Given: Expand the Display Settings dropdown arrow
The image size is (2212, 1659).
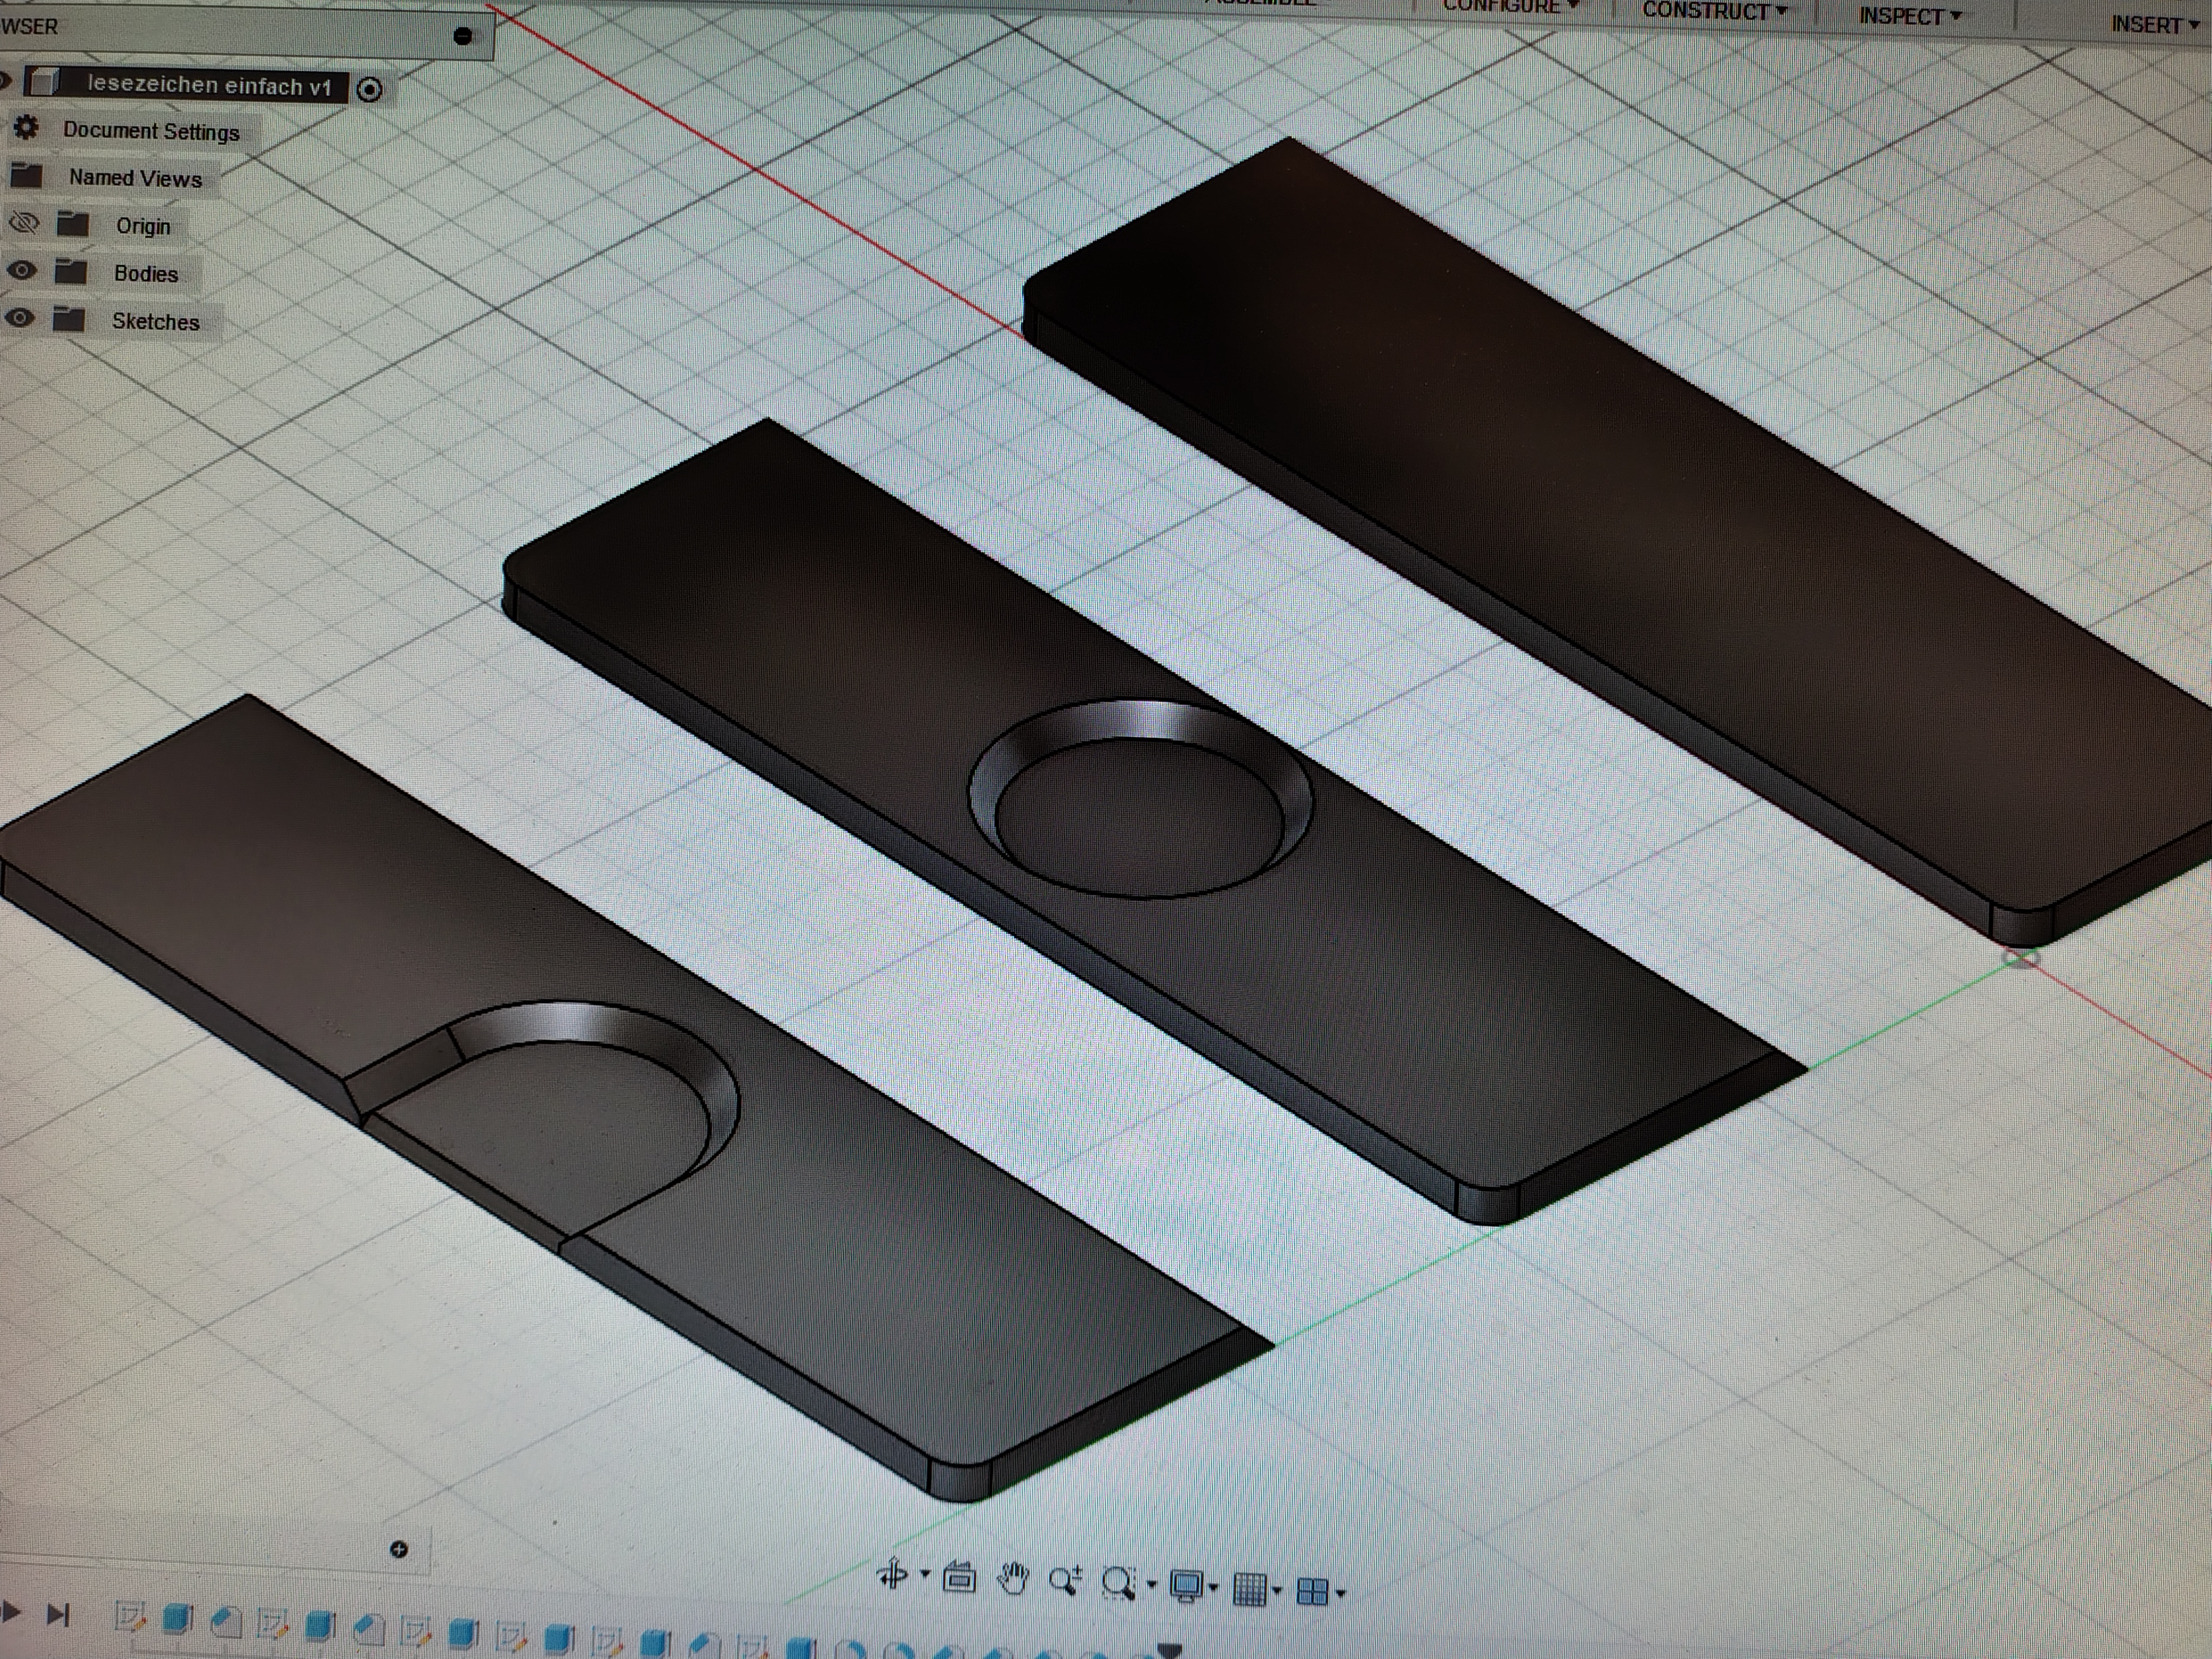Looking at the screenshot, I should pos(1213,1588).
